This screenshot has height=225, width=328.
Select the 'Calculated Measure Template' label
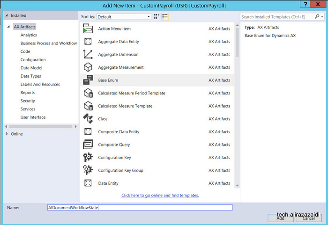coord(125,106)
